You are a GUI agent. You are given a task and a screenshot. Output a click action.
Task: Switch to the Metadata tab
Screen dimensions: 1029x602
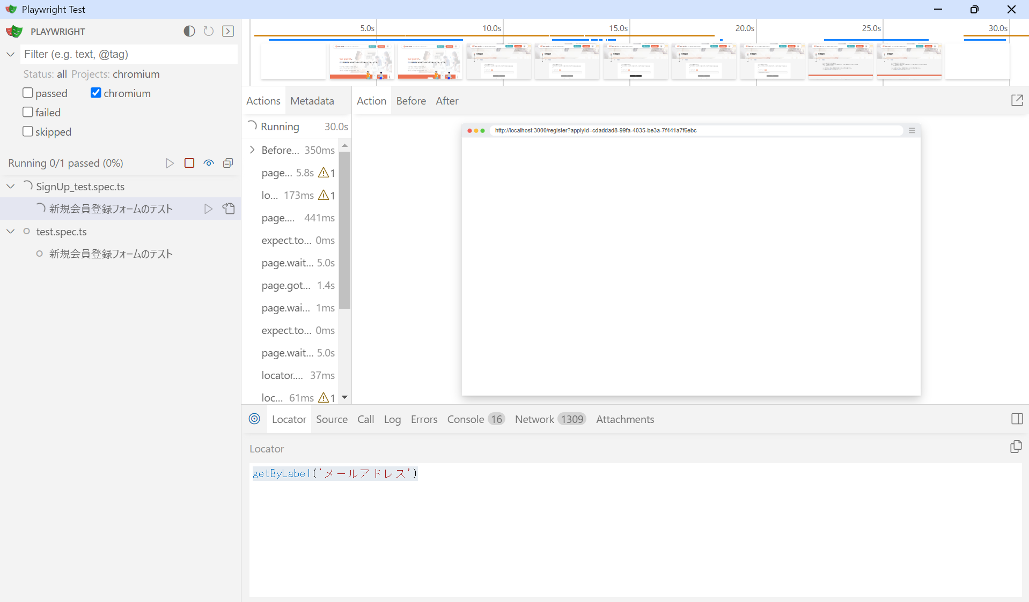coord(312,101)
